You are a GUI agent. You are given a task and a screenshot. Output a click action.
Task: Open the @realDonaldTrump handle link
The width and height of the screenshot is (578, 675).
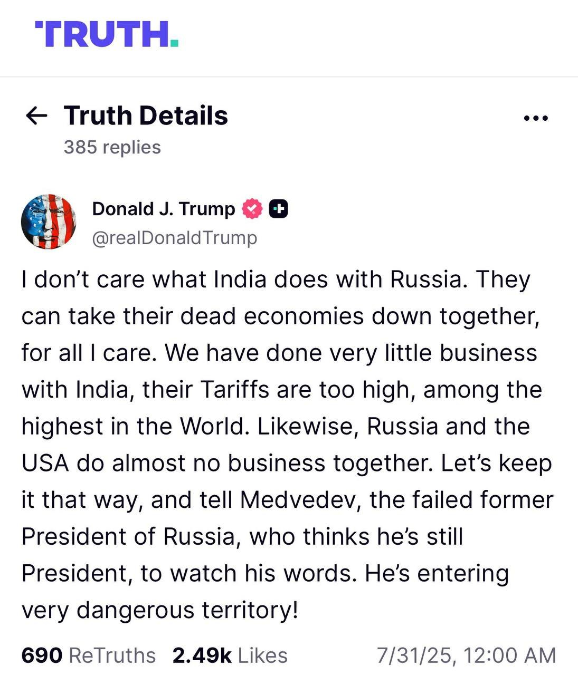coord(174,238)
